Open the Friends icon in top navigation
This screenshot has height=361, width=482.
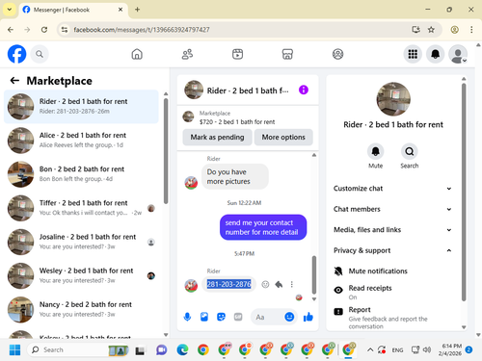[x=187, y=54]
